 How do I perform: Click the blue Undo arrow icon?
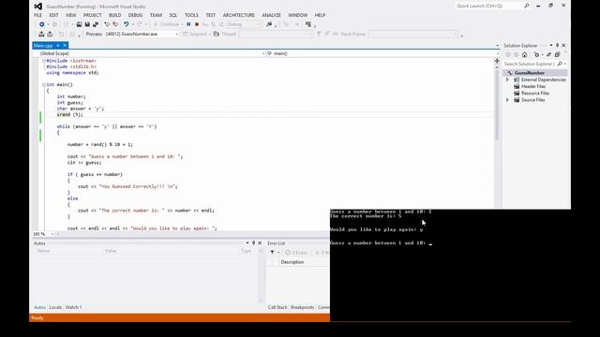click(x=126, y=24)
